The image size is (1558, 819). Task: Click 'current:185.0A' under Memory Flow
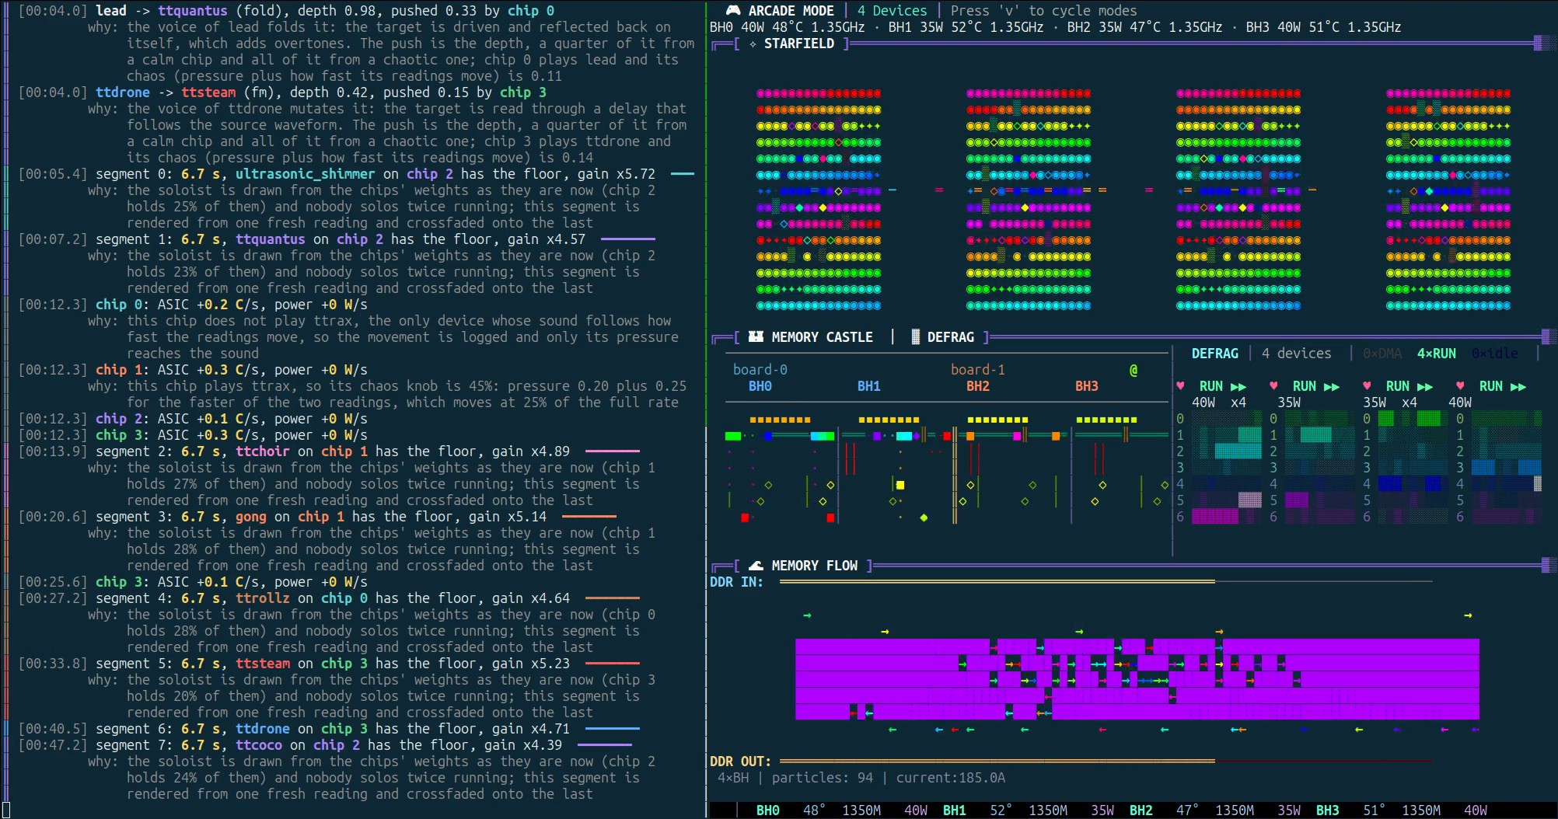[950, 778]
